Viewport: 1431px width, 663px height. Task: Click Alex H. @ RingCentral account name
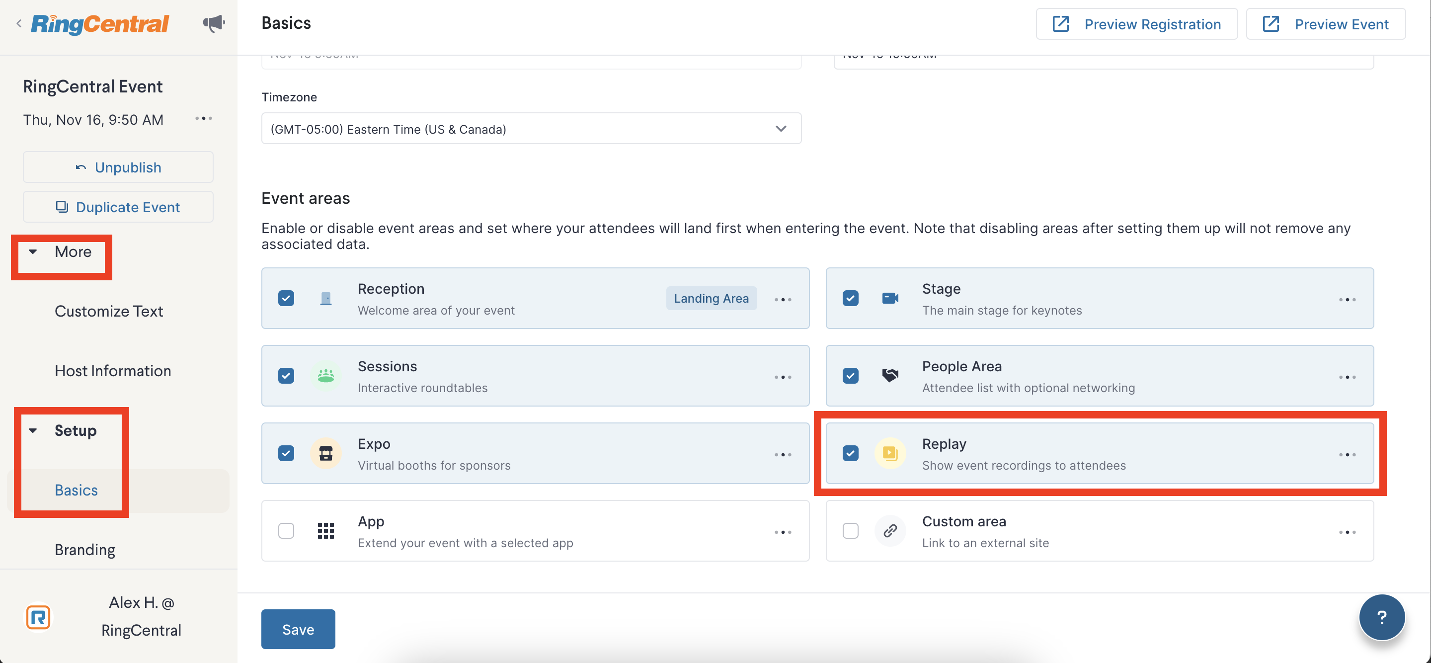point(142,616)
